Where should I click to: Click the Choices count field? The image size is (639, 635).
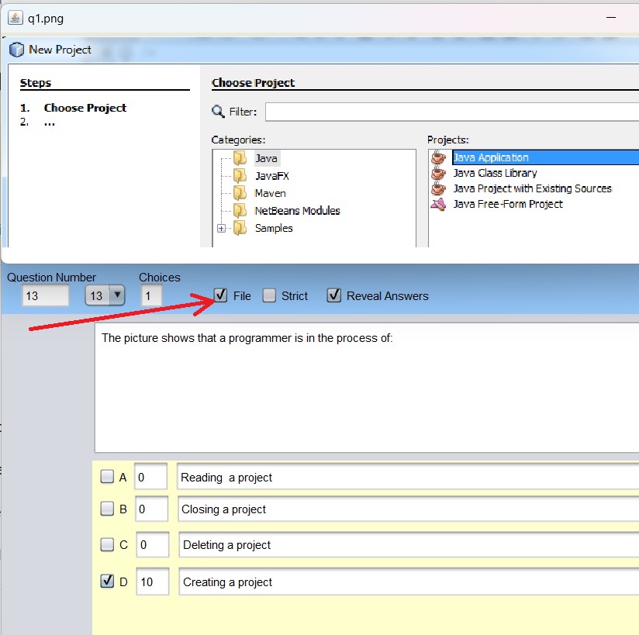(151, 295)
